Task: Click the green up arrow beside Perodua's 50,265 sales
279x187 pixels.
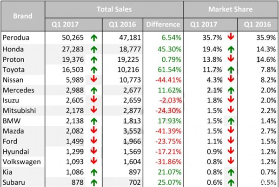Action: 94,38
